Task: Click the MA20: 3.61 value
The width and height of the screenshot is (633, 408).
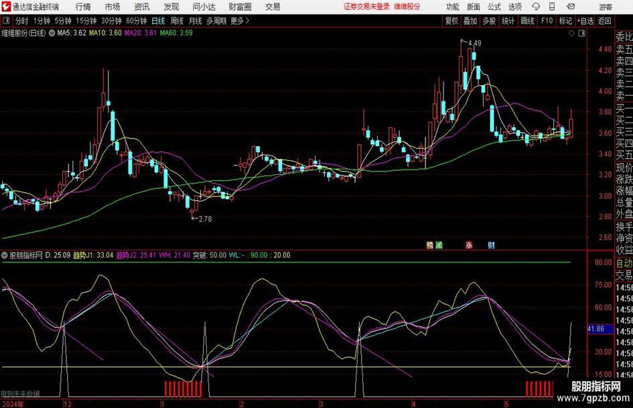Action: pyautogui.click(x=140, y=33)
